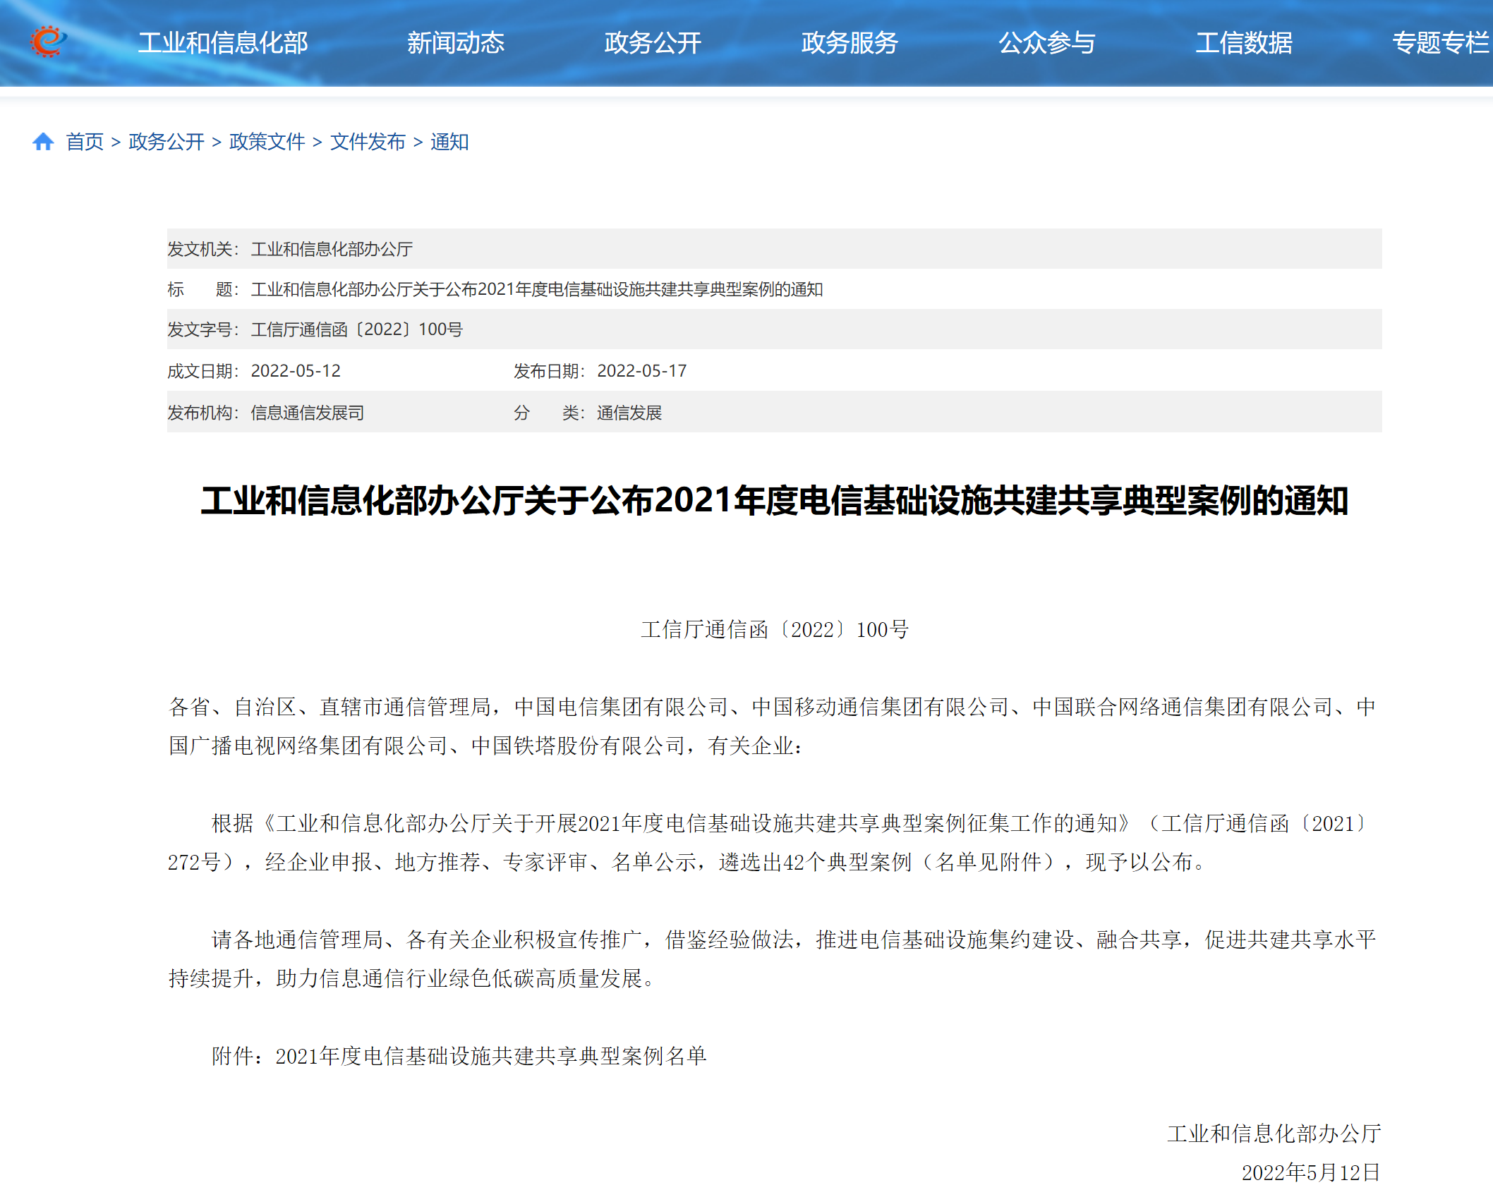Click signature 工业和信息化部办公厅 at bottom

point(1274,1134)
